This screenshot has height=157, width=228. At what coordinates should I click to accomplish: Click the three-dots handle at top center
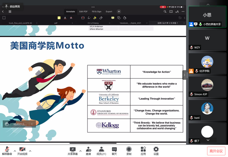[93, 7]
